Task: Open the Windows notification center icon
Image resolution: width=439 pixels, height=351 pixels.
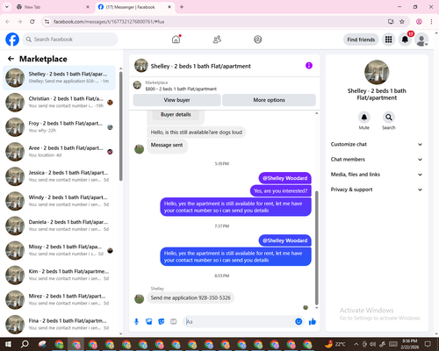Action: pyautogui.click(x=428, y=344)
